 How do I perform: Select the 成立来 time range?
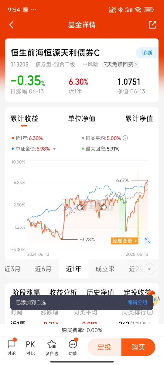pyautogui.click(x=105, y=269)
